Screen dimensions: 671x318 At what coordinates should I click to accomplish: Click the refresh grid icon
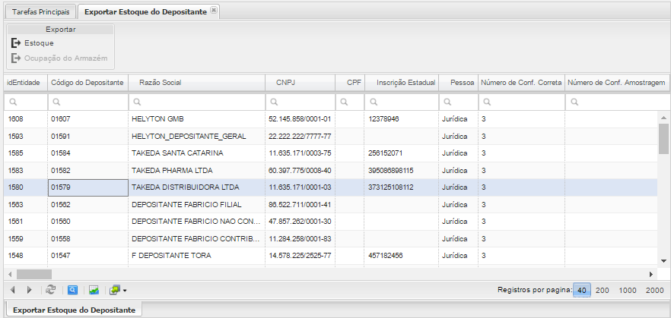point(51,290)
